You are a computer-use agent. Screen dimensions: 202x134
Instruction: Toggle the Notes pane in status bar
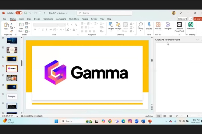[149, 116]
